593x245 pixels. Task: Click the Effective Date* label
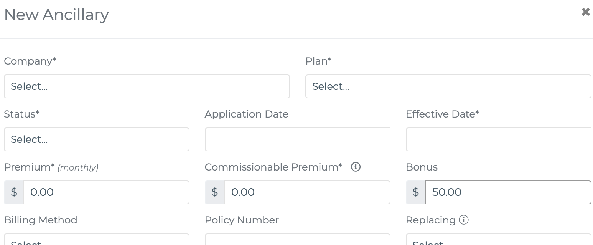[443, 114]
